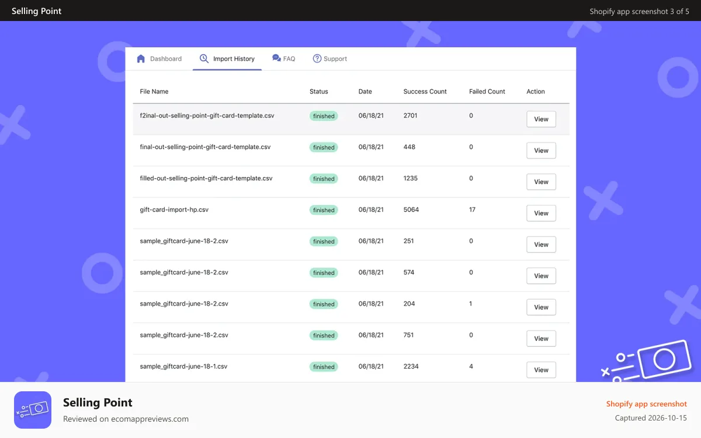View the gift-card-import-hp.csv import
Screen dimensions: 701x438
point(541,213)
